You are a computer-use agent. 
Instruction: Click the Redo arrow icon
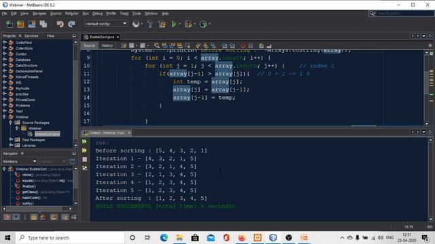point(71,24)
